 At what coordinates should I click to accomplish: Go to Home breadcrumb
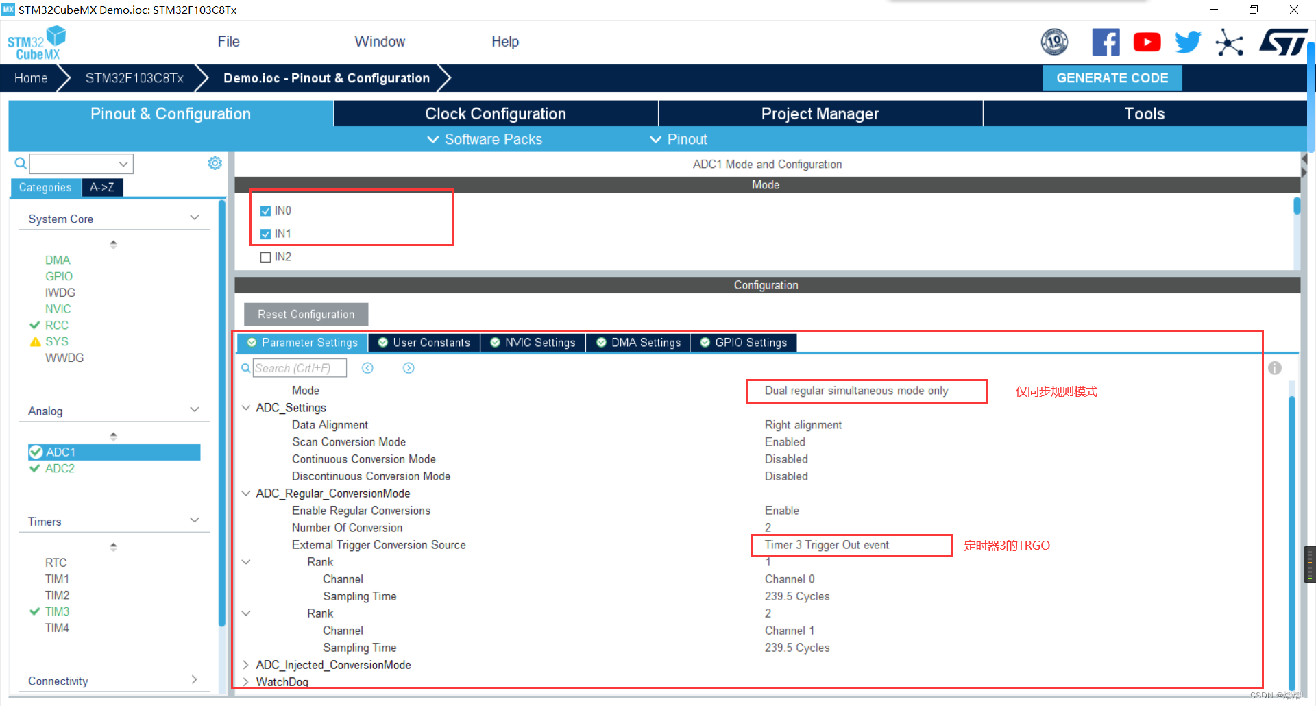31,78
